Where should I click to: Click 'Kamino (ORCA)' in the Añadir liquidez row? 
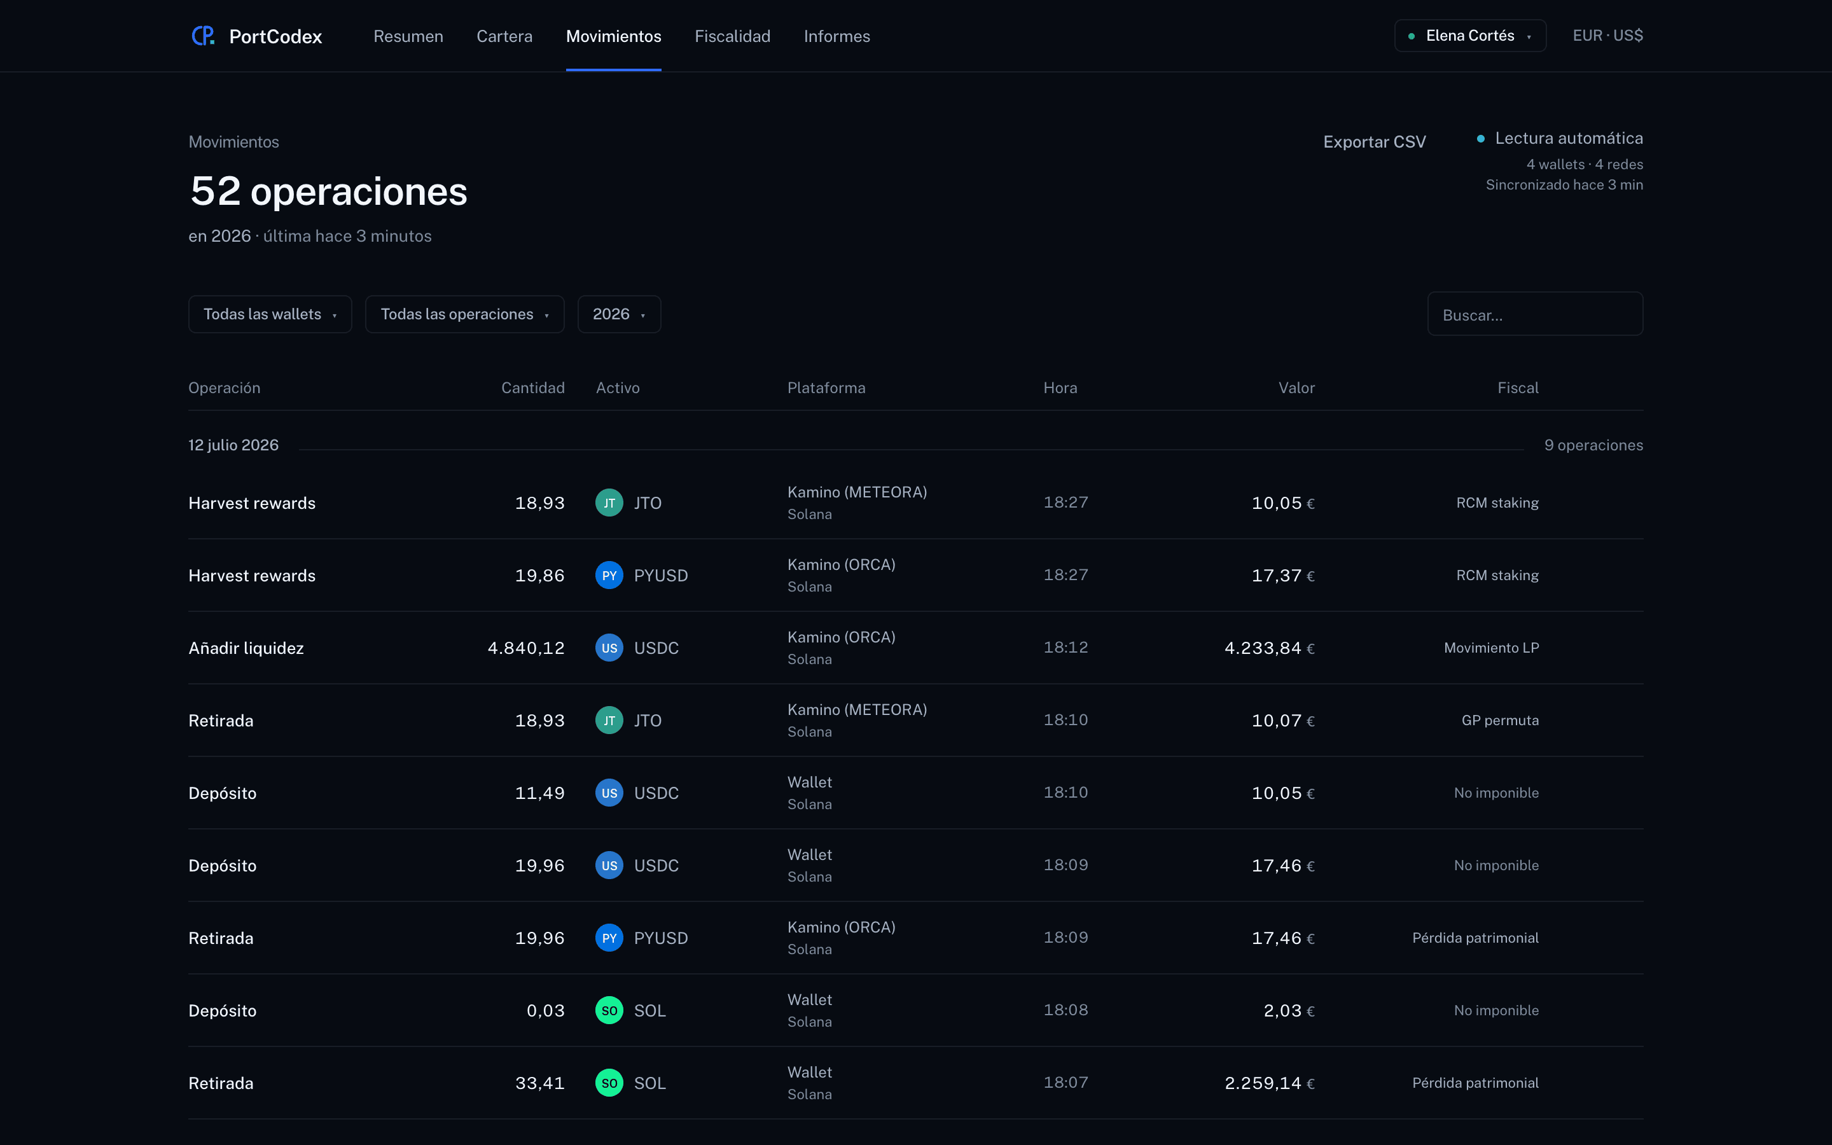click(x=841, y=637)
